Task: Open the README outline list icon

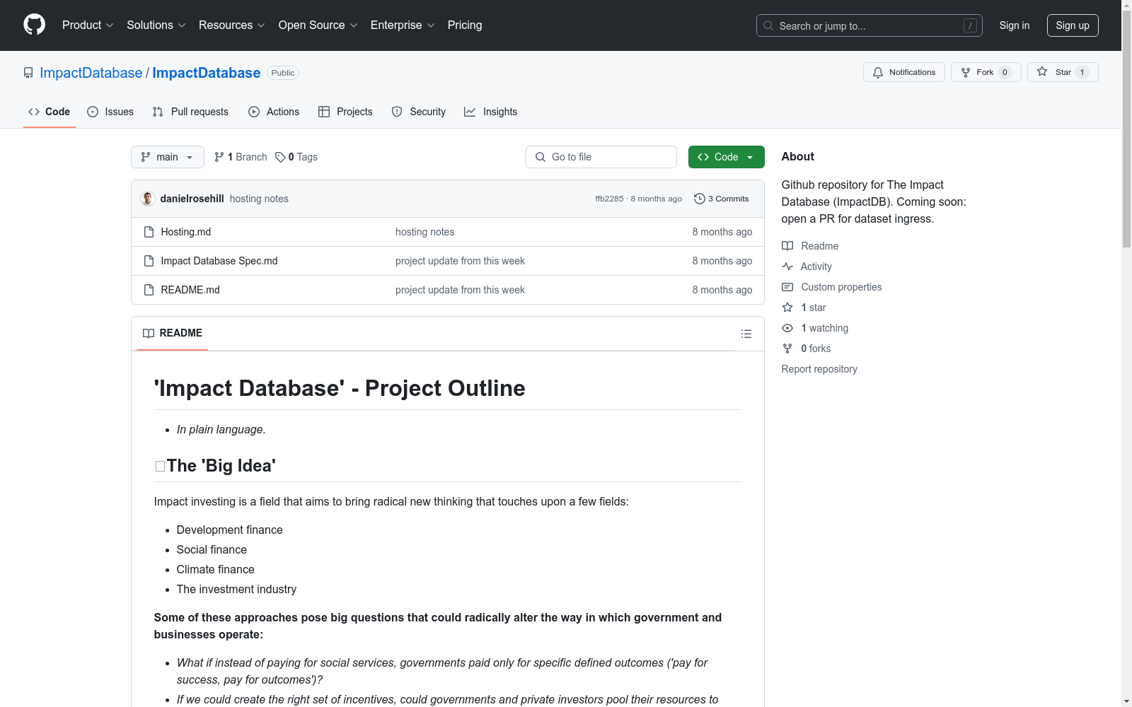Action: [746, 334]
